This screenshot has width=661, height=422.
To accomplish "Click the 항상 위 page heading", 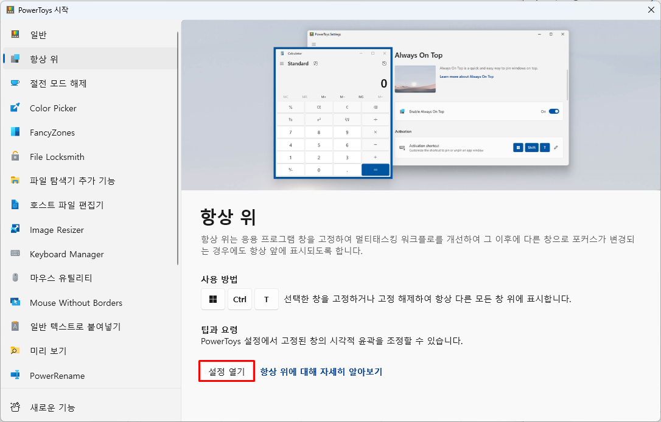I will click(228, 217).
